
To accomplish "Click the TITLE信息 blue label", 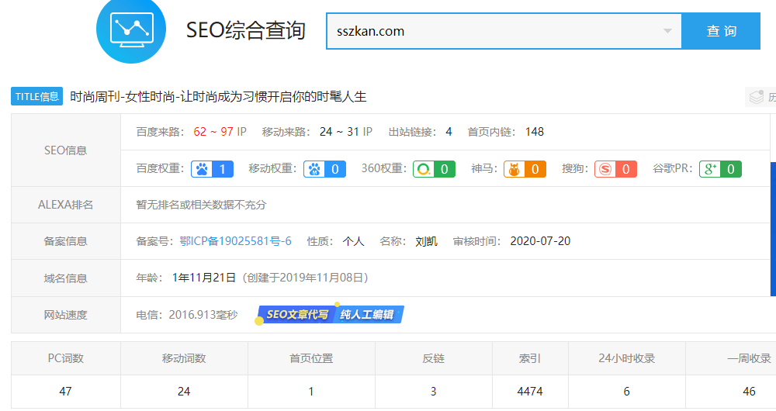I will (x=36, y=97).
